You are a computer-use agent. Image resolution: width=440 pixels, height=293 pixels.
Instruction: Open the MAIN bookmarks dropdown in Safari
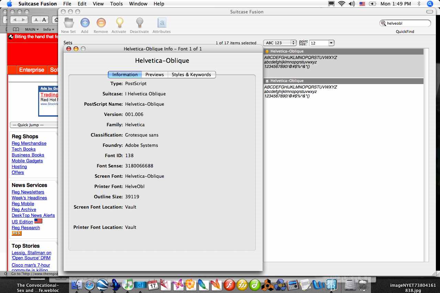point(32,30)
